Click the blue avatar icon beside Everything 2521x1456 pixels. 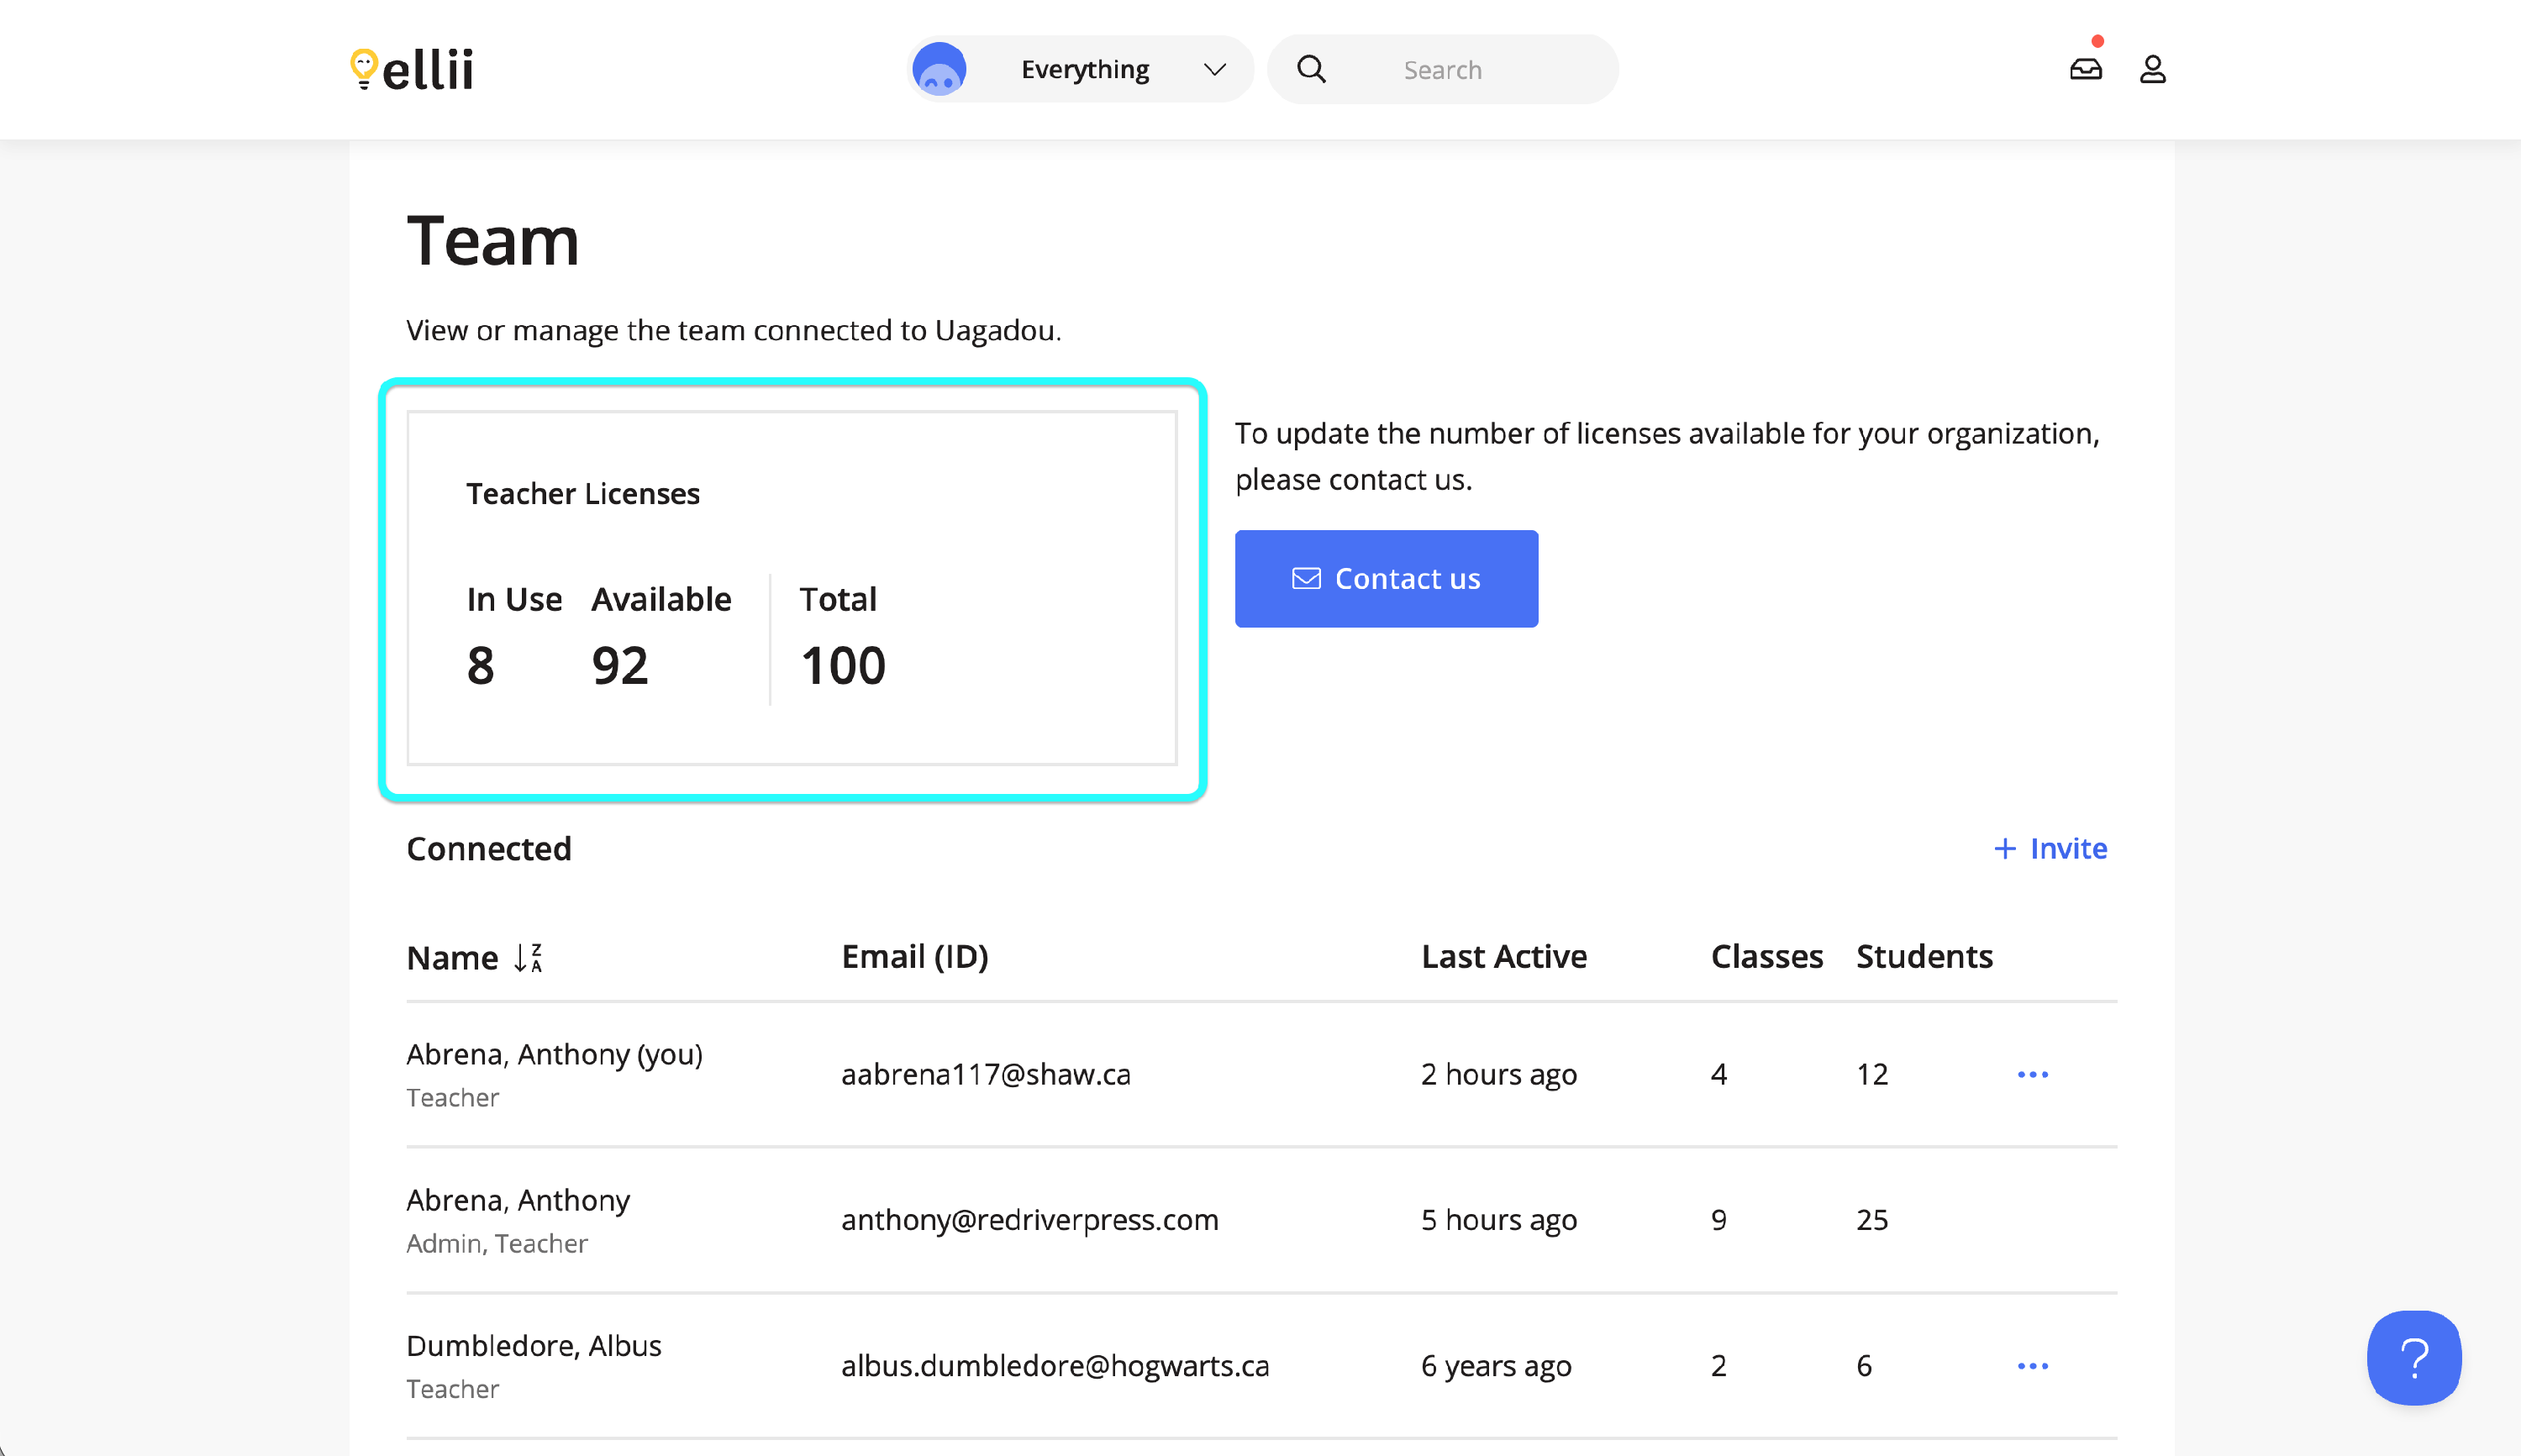938,69
